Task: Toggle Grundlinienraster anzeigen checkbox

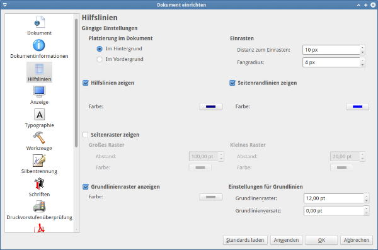Action: click(85, 186)
